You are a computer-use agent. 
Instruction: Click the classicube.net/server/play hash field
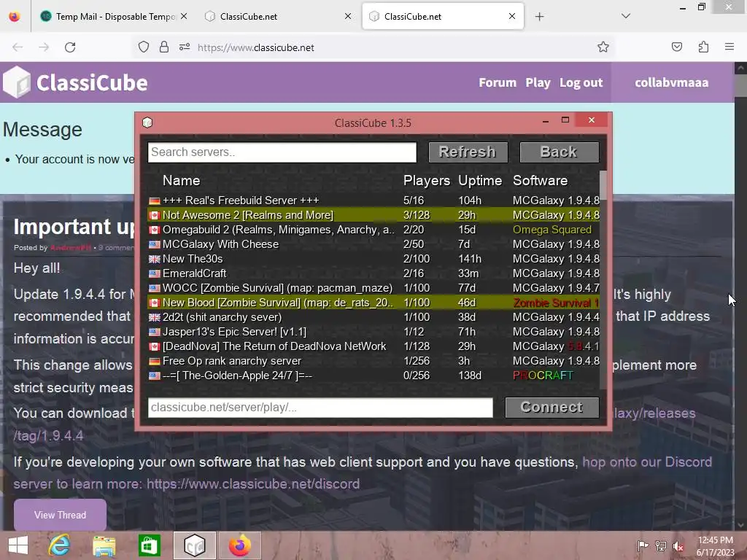click(320, 408)
